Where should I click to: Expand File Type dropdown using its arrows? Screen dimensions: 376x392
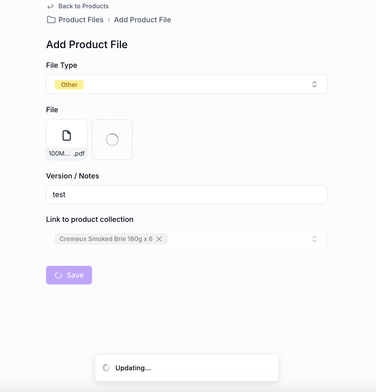point(314,84)
